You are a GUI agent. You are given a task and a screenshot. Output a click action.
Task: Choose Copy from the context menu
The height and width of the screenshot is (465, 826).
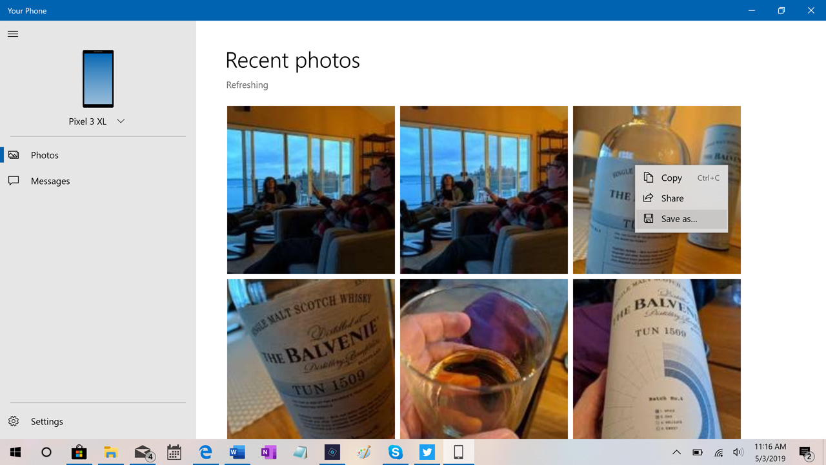pos(681,178)
